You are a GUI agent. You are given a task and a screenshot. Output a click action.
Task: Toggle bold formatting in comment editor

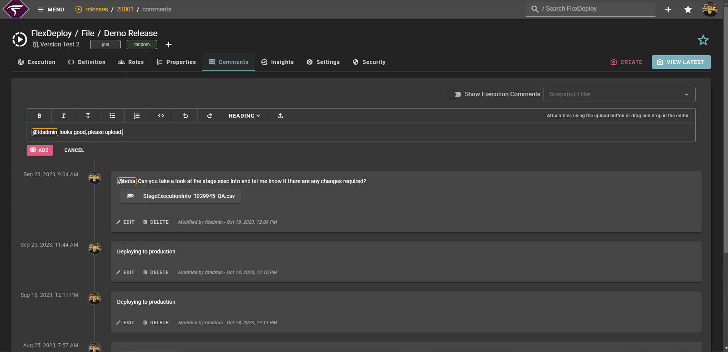tap(39, 116)
